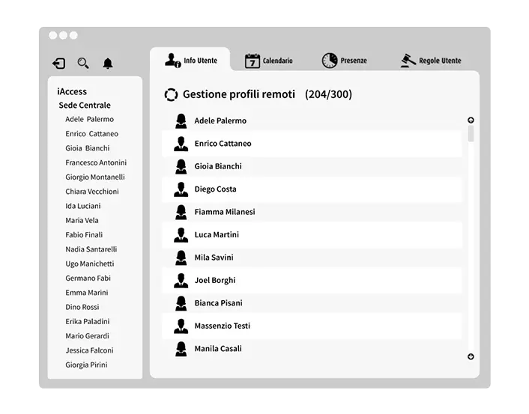The image size is (529, 414).
Task: Select Ida Luciani in the sidebar
Action: (83, 206)
